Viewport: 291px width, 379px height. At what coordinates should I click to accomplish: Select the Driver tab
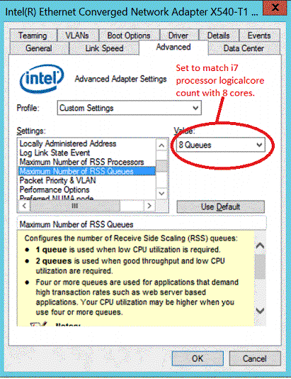pyautogui.click(x=178, y=35)
